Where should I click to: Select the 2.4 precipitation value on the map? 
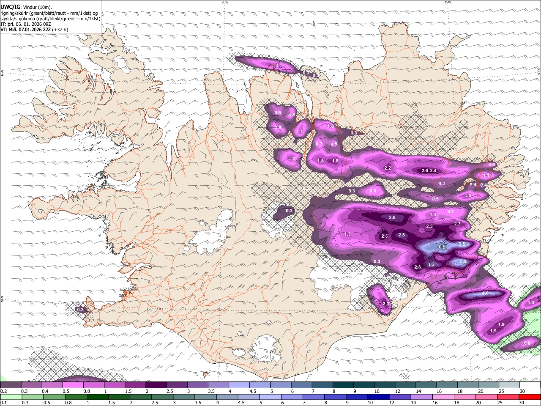pos(433,170)
